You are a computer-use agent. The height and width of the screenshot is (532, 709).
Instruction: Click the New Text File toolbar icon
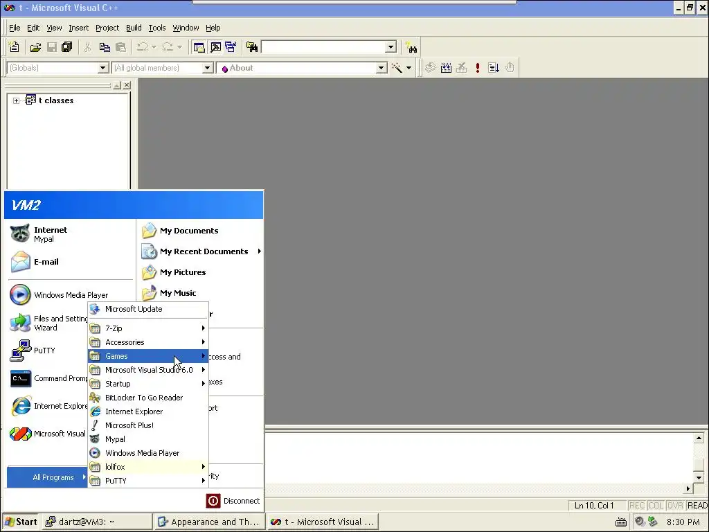14,47
